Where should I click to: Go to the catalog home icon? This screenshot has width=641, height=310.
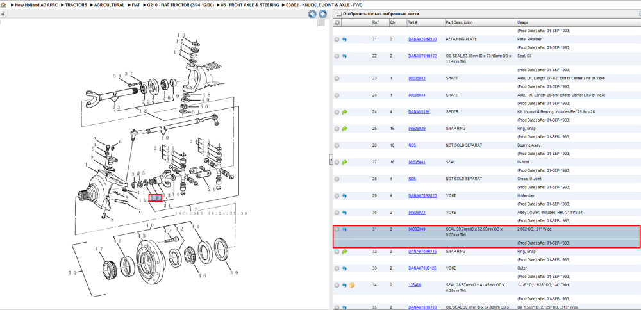[3, 5]
